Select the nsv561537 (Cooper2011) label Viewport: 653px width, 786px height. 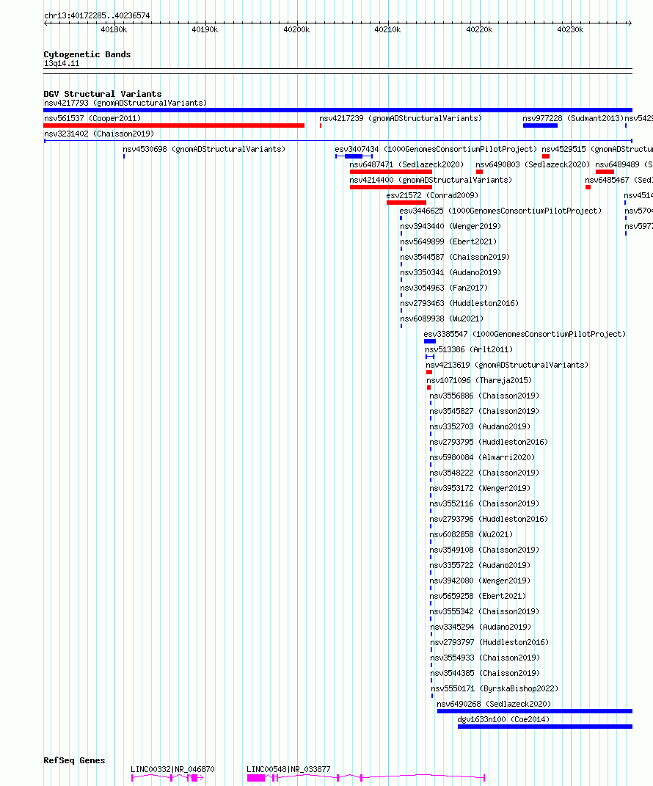(92, 118)
